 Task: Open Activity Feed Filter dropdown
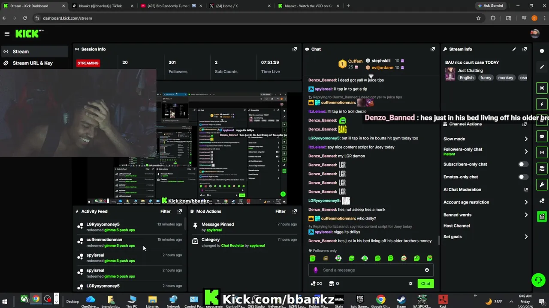pyautogui.click(x=165, y=211)
